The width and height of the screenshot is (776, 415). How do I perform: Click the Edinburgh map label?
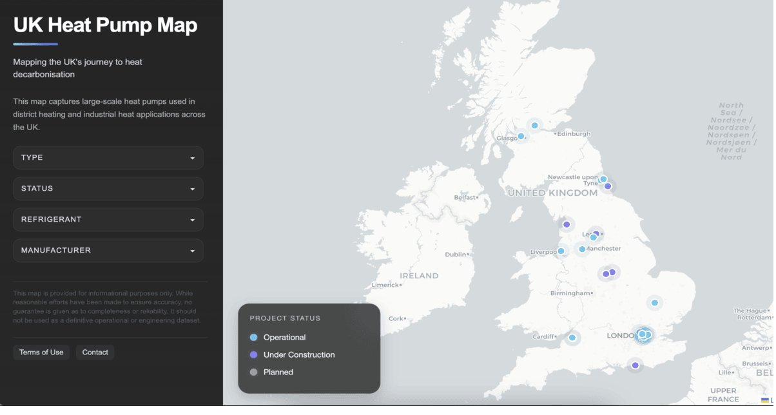pos(574,134)
